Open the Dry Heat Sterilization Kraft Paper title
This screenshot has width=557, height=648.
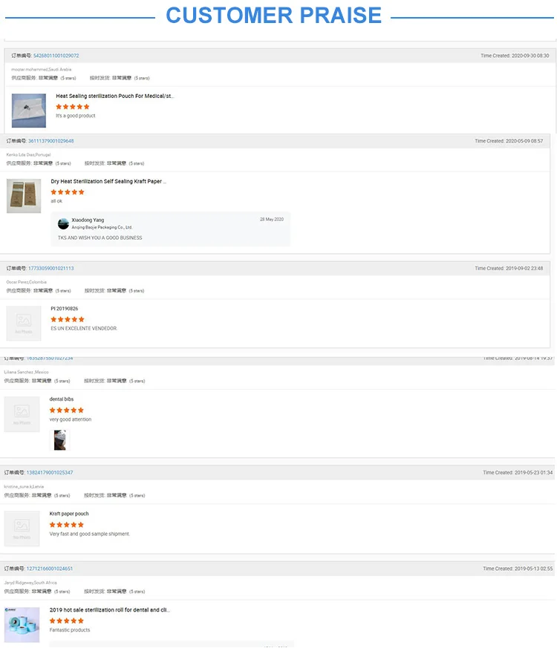(108, 181)
